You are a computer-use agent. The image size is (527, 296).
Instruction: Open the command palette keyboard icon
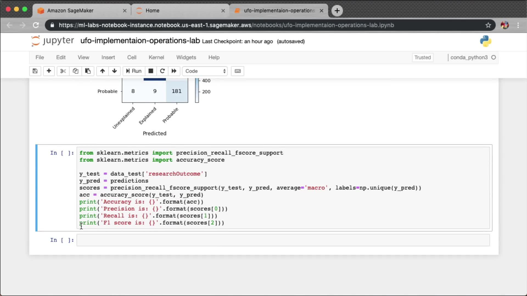coord(238,71)
